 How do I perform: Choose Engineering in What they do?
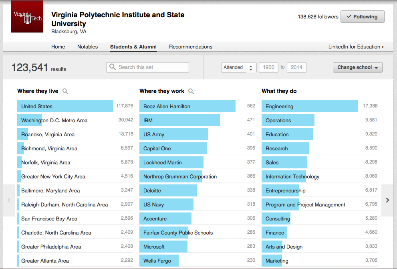tap(320, 106)
